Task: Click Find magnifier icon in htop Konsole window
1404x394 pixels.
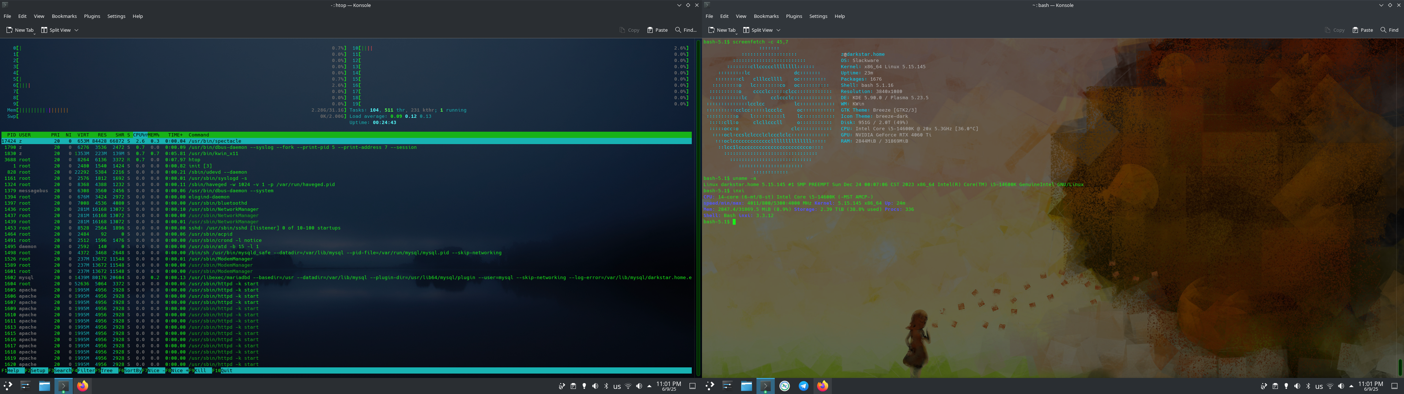Action: coord(678,30)
